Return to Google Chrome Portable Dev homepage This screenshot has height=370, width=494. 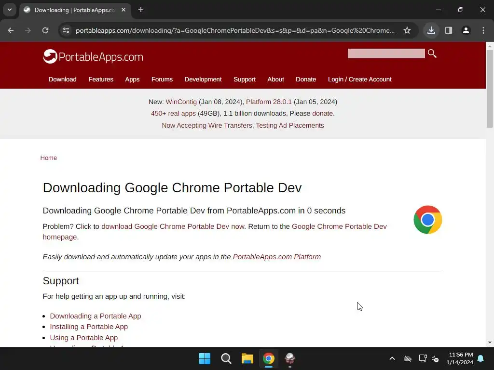pos(339,226)
